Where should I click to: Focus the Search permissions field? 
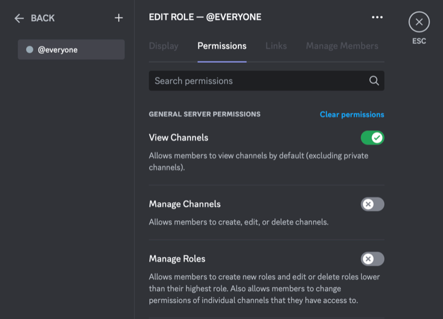(x=266, y=81)
